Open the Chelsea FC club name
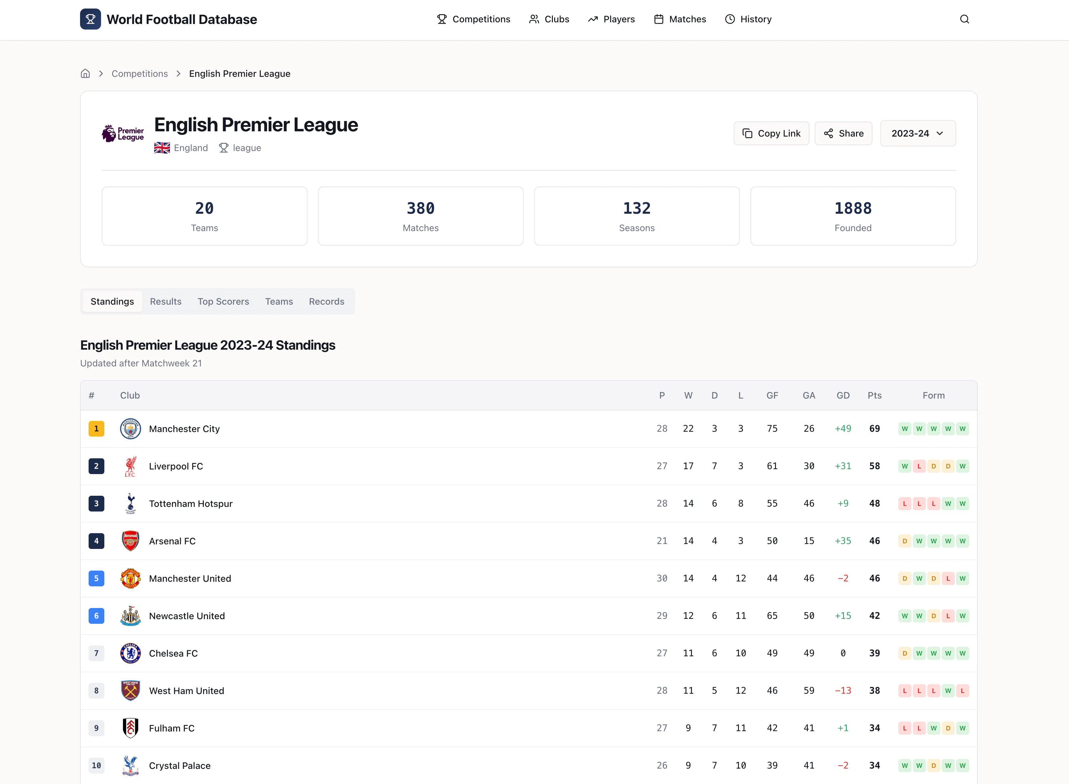 click(173, 653)
